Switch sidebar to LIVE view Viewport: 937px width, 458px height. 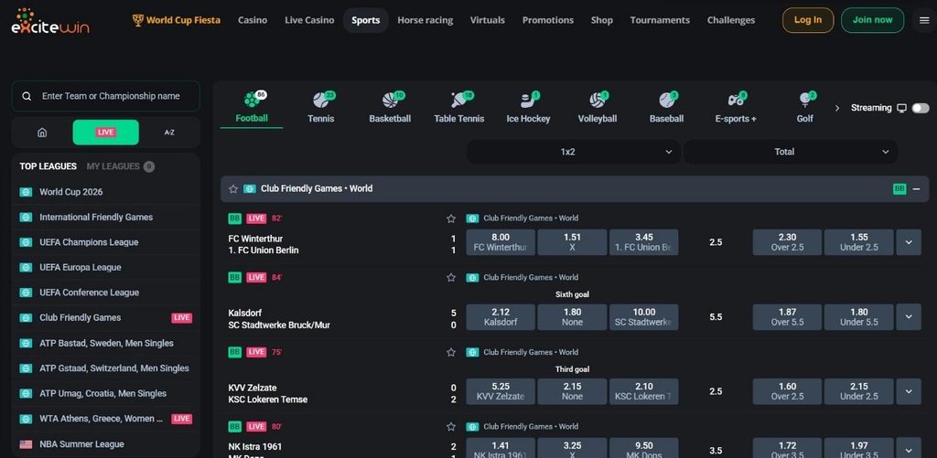(106, 133)
